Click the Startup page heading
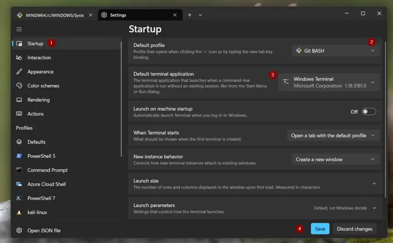This screenshot has width=393, height=243. pyautogui.click(x=145, y=29)
